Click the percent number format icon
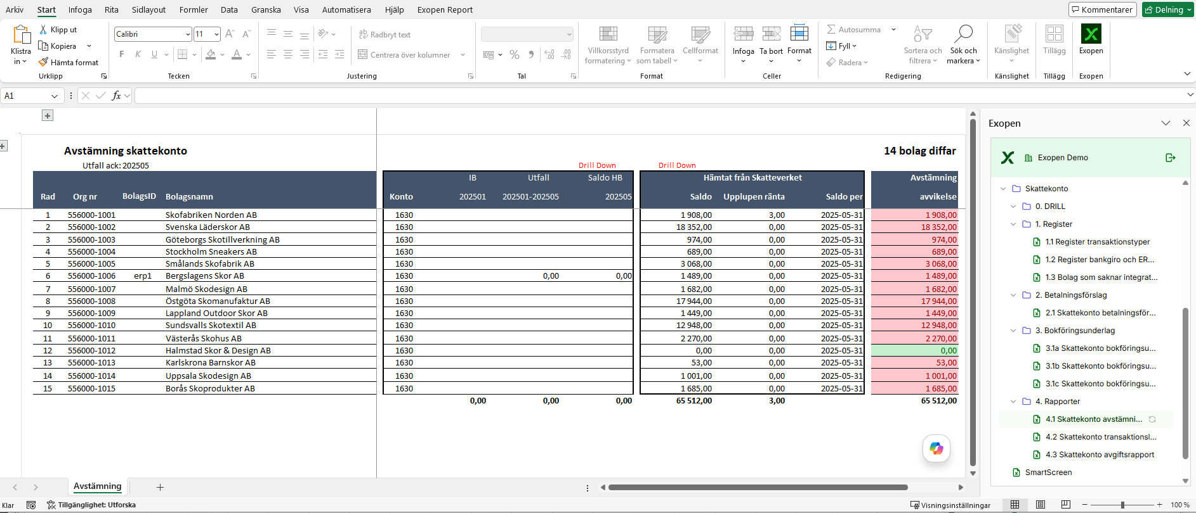This screenshot has height=513, width=1196. (515, 55)
